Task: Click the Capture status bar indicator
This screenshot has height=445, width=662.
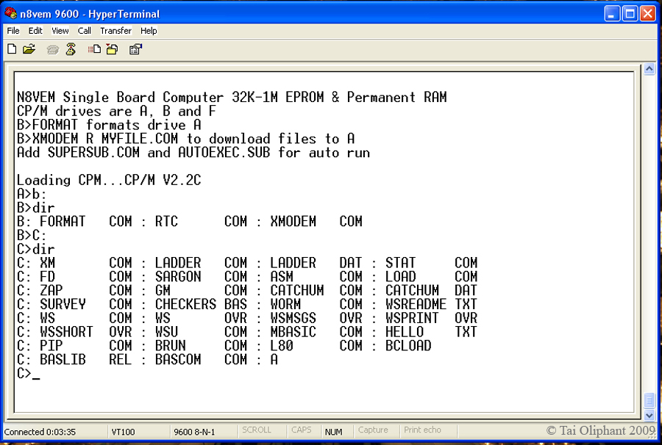Action: [x=373, y=431]
